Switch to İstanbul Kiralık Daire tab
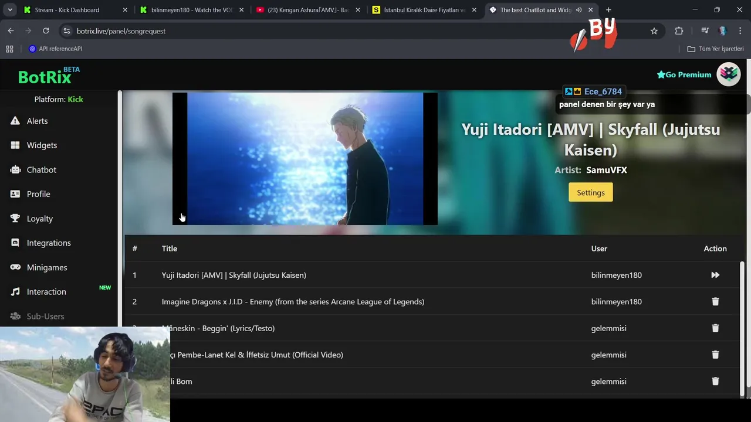Viewport: 751px width, 422px height. 424,10
